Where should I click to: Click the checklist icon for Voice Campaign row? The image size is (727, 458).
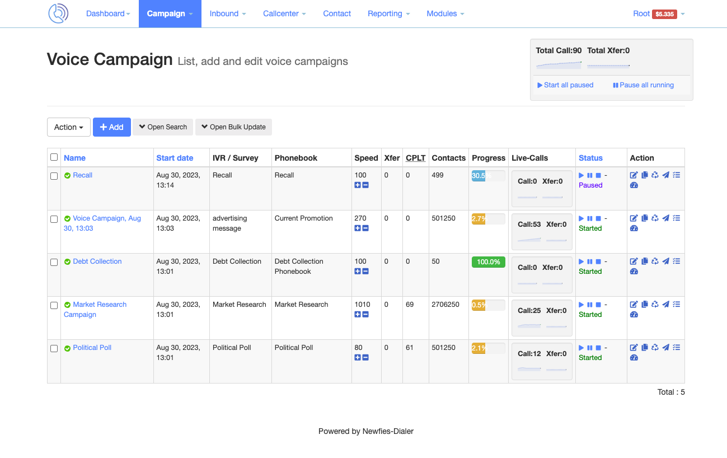tap(676, 218)
